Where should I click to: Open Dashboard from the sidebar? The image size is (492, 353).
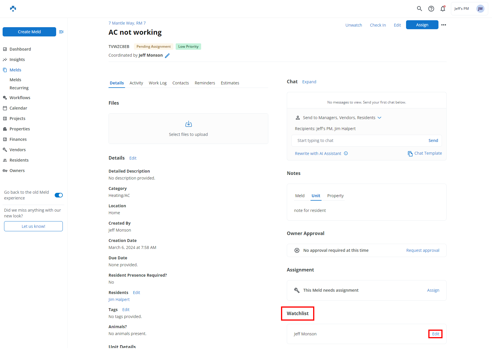click(x=20, y=49)
